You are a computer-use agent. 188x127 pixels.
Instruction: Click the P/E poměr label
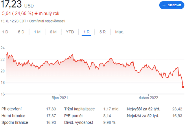73,116
